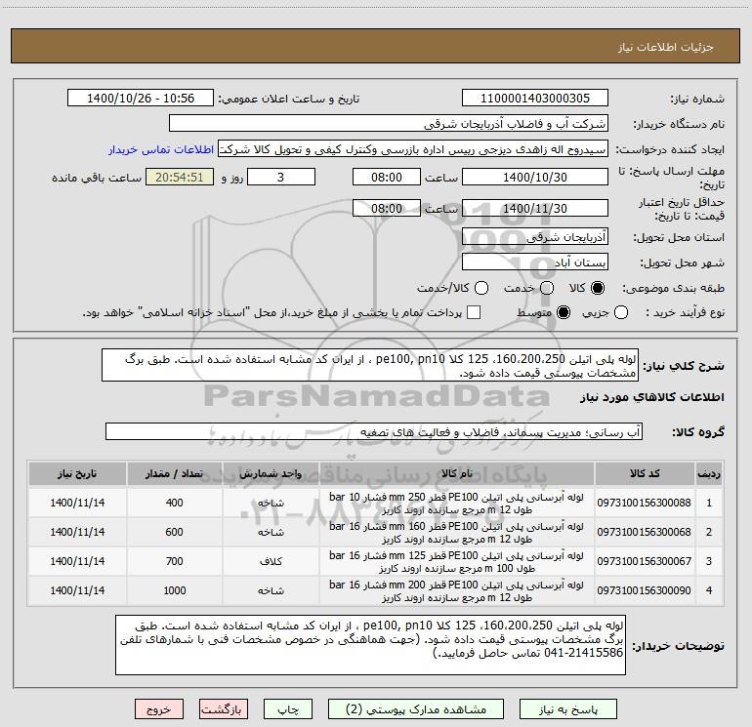
Task: Click the کد کالا column header
Action: tap(645, 474)
